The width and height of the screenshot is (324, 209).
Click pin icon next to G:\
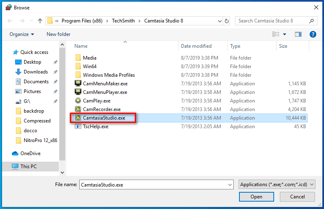tap(55, 101)
